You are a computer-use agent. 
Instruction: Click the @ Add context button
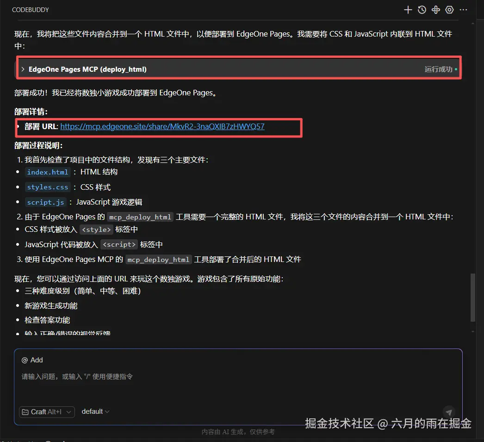(32, 360)
